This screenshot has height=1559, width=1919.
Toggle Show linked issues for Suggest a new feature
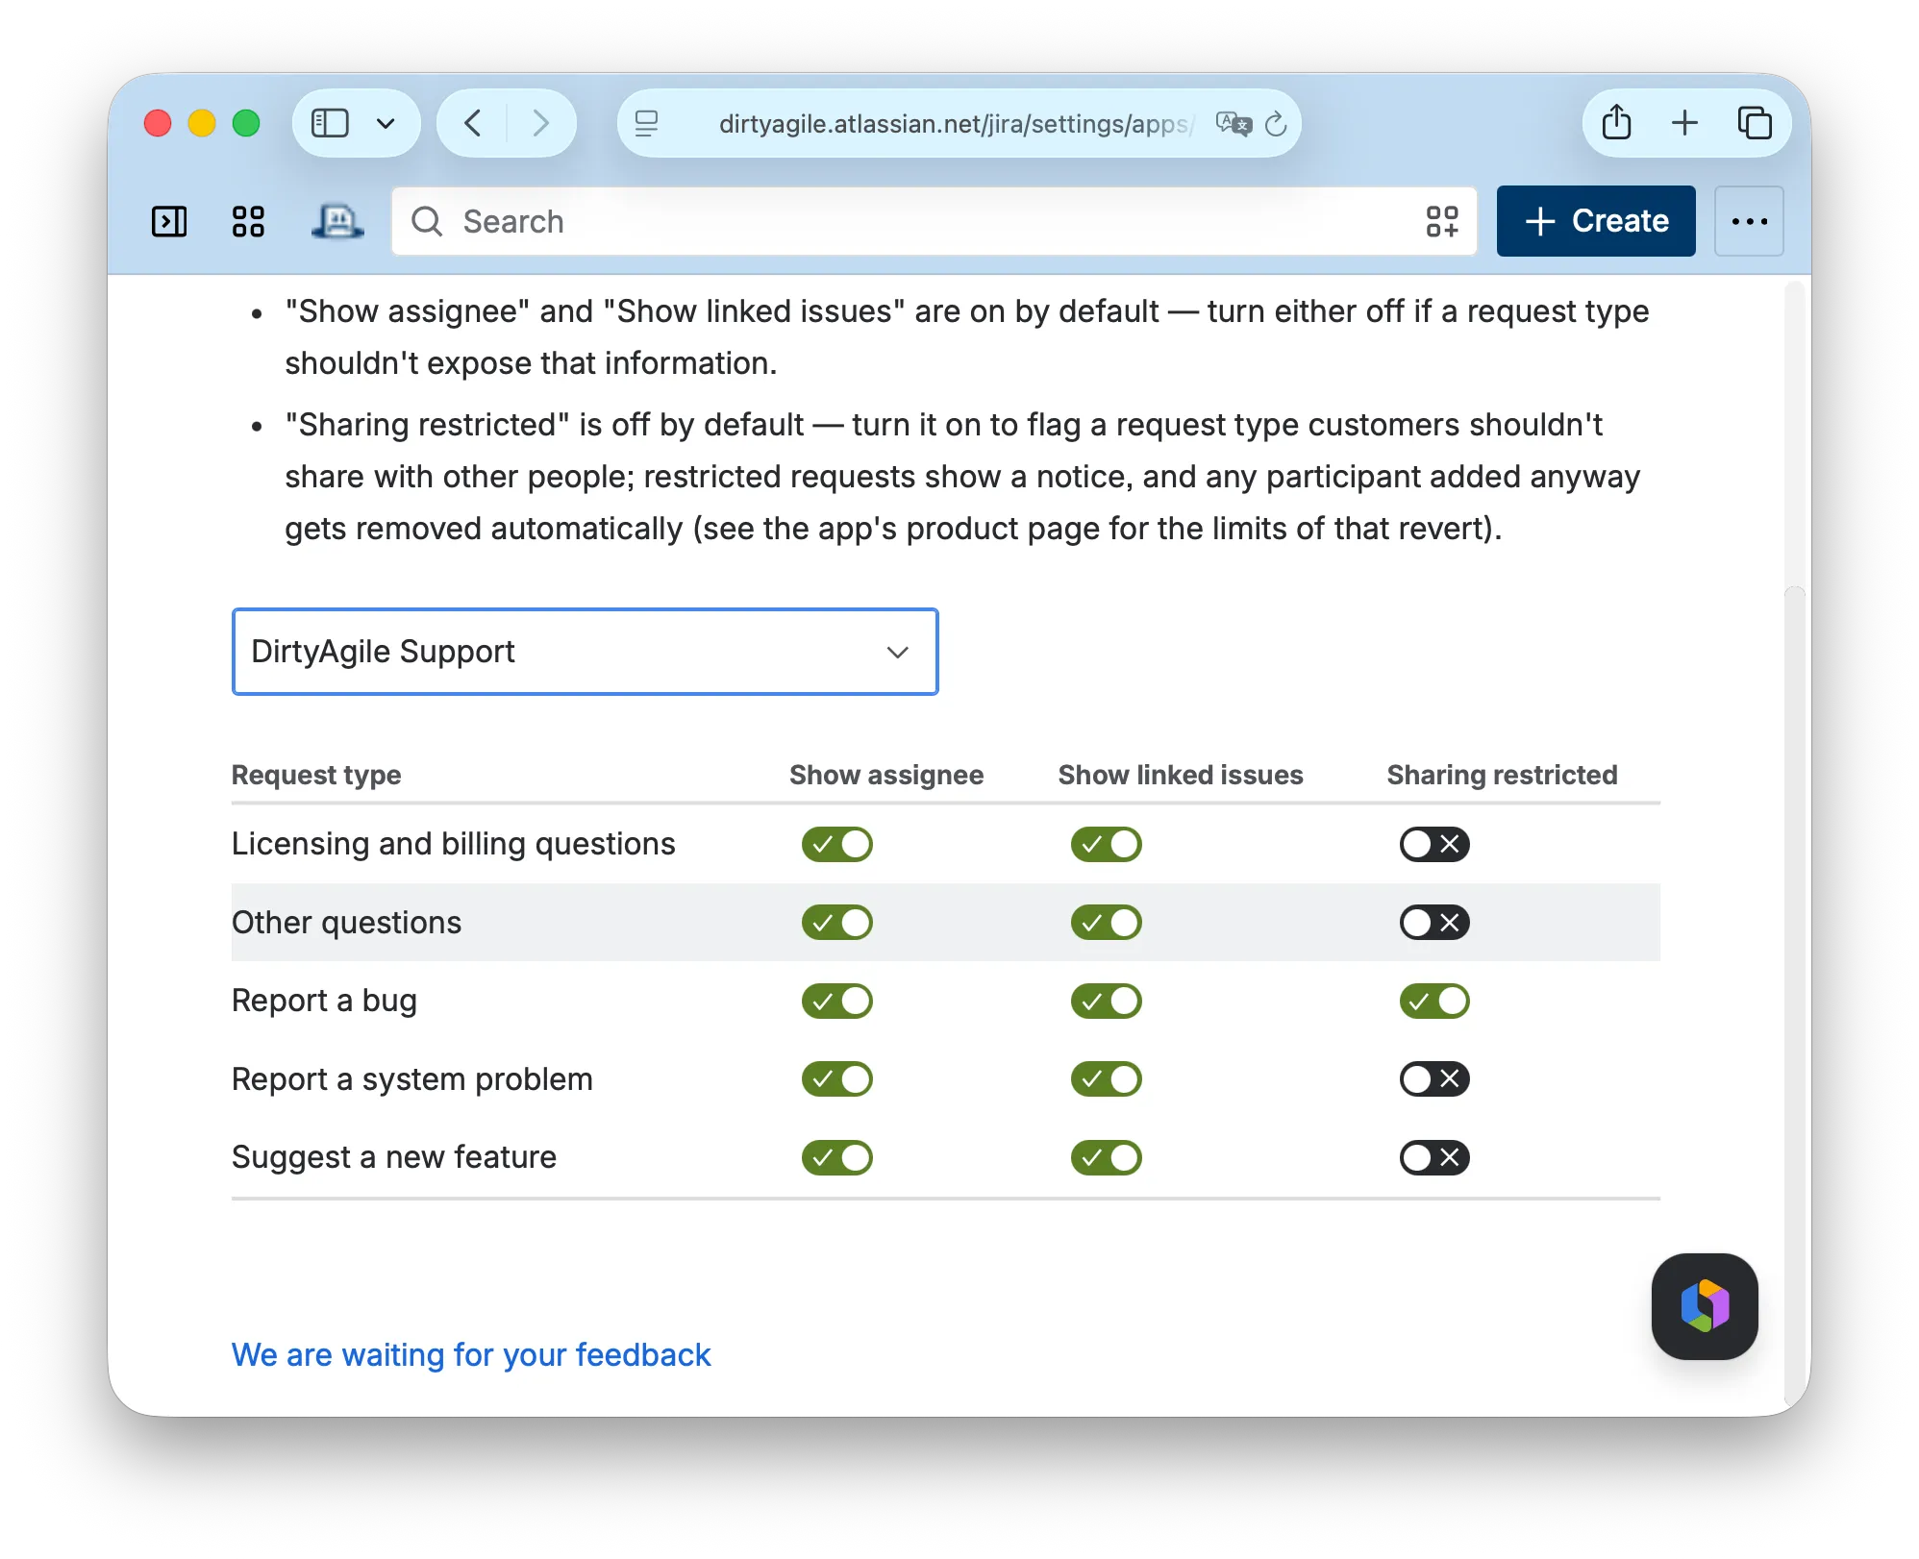coord(1107,1157)
